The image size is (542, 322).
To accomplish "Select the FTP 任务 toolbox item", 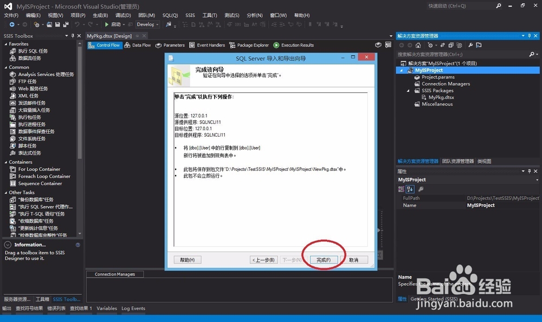I will (x=27, y=81).
